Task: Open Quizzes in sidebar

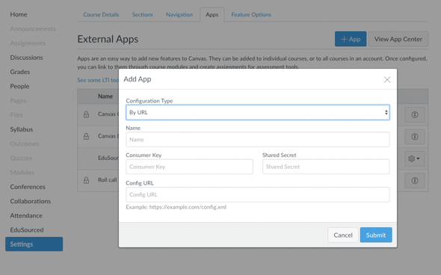Action: pyautogui.click(x=21, y=158)
